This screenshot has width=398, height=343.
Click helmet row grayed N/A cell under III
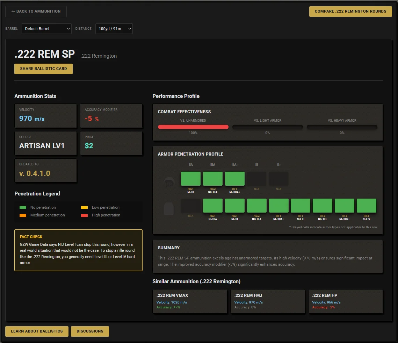[x=256, y=179]
